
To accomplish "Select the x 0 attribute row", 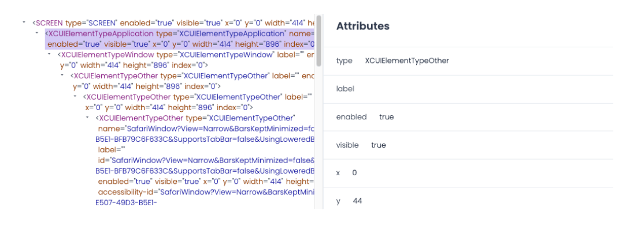I will click(468, 173).
